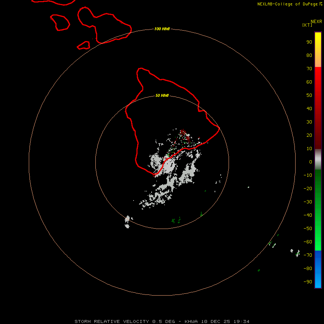Click the [KT] units label
Viewport: 324px width, 324px height.
(x=307, y=25)
